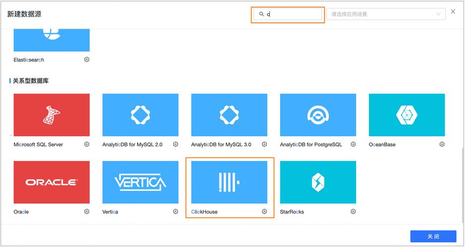Screen dimensions: 465x247
Task: Click the badge icon beside OceanBase
Action: [442, 144]
